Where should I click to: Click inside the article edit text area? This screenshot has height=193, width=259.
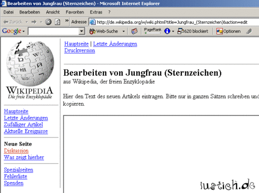[x=161, y=154]
